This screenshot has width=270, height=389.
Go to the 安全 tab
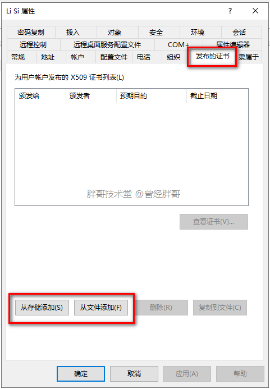pyautogui.click(x=156, y=32)
